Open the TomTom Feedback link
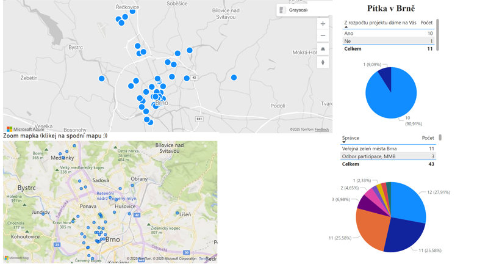 (x=321, y=130)
